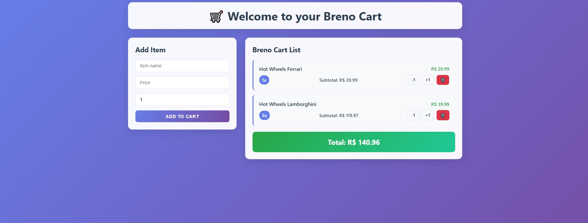
Task: Click the Hot Wheels Ferrari item name
Action: click(x=280, y=69)
